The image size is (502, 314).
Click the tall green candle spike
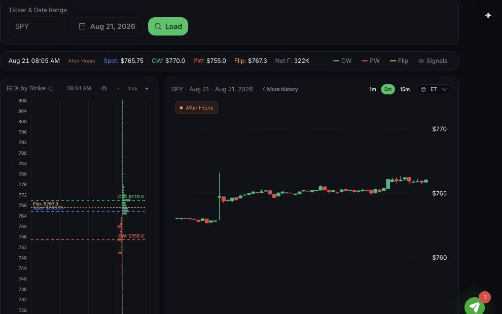pyautogui.click(x=219, y=197)
